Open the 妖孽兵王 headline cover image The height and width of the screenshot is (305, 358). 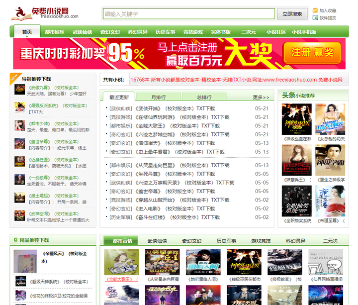coord(296,160)
